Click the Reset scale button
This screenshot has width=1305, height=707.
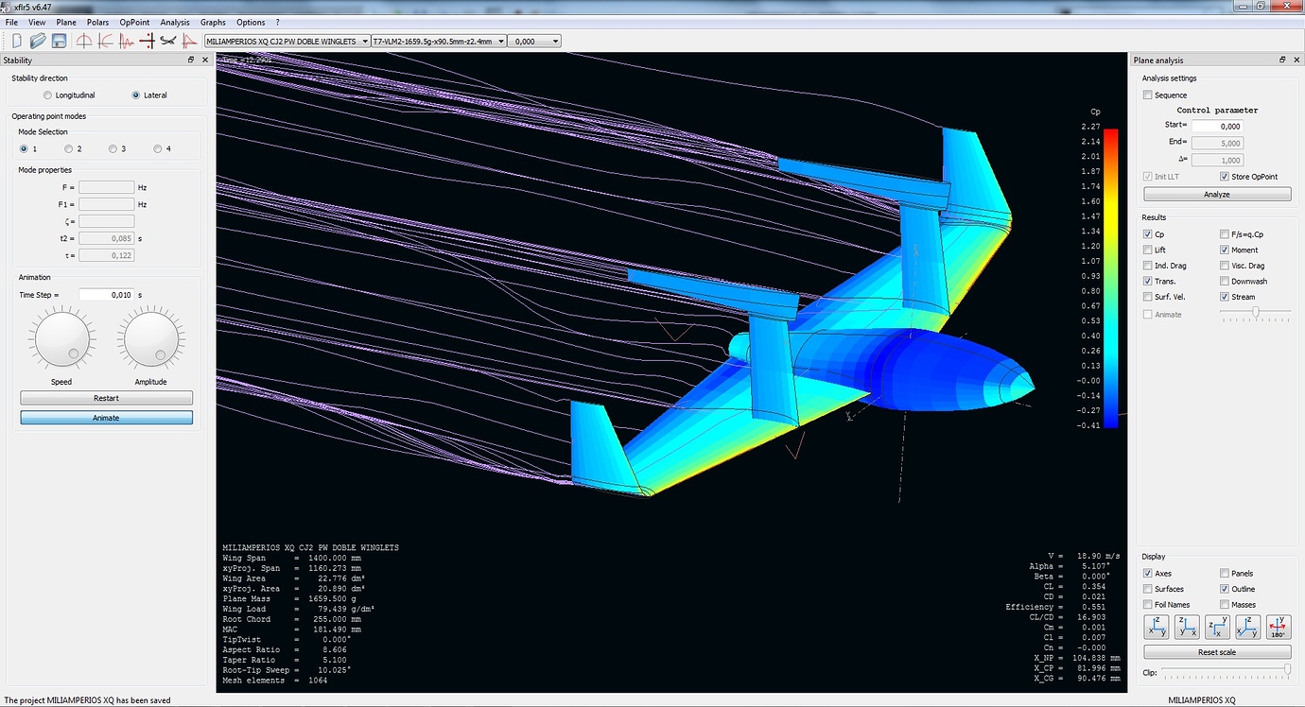point(1217,651)
